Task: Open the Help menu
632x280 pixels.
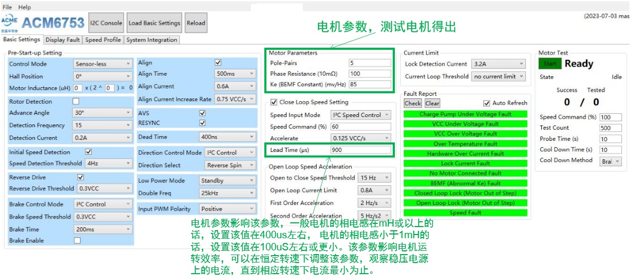Action: 24,7
